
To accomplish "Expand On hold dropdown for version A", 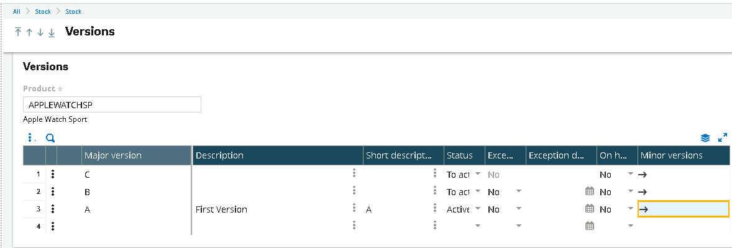I will pyautogui.click(x=631, y=209).
